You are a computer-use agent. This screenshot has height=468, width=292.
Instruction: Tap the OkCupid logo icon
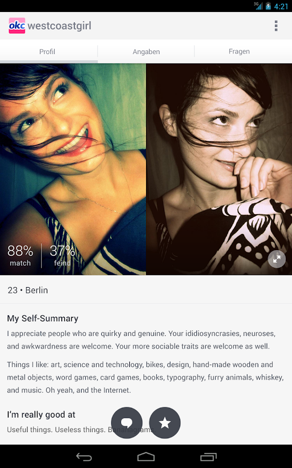point(17,25)
